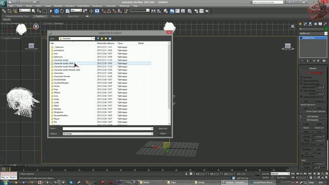The height and width of the screenshot is (185, 329).
Task: Enable the Ignore Backfacing checkbox
Action: 302,81
